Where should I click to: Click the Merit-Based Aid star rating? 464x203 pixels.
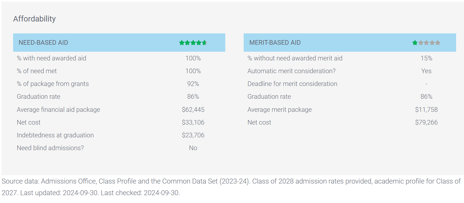426,43
